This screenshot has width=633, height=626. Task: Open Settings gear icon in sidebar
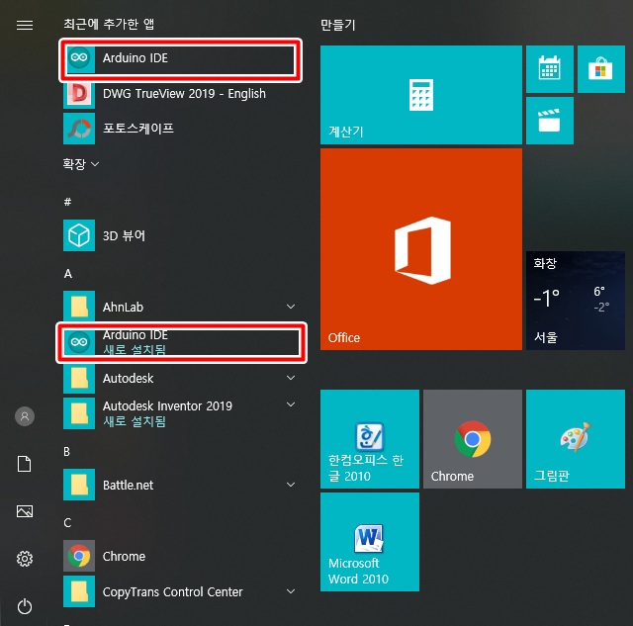coord(25,559)
